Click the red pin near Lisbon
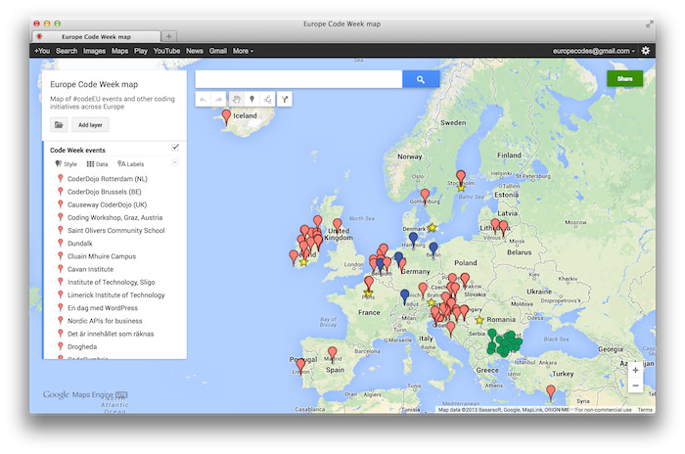This screenshot has width=685, height=454. (x=300, y=365)
